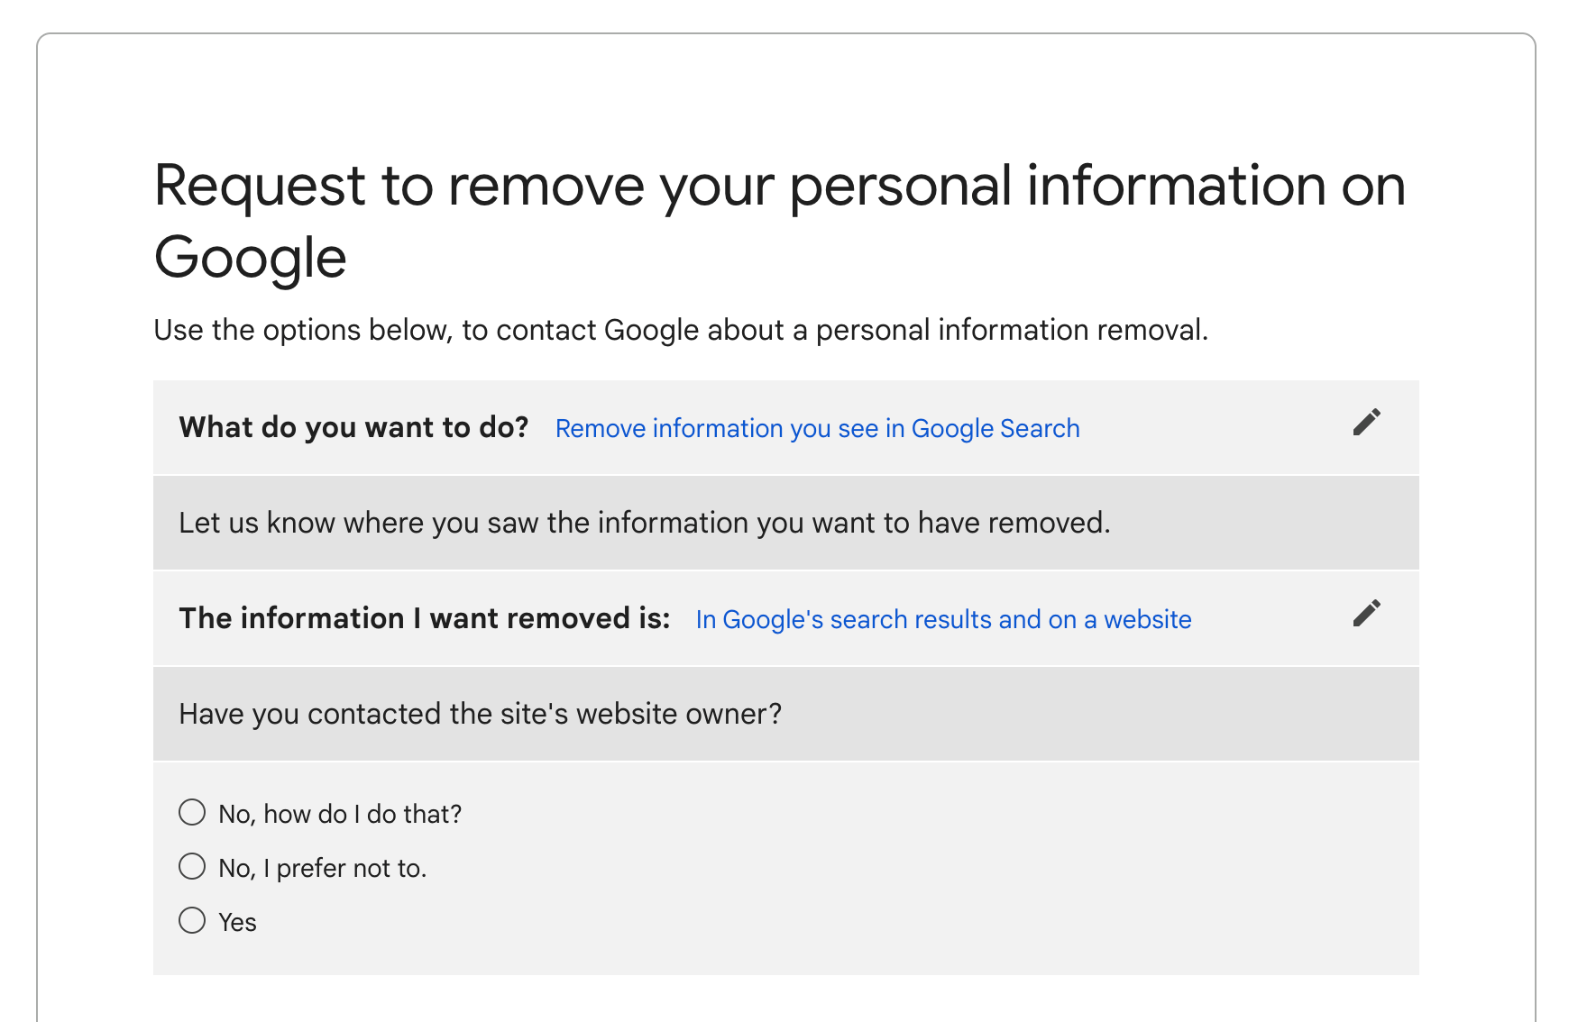This screenshot has height=1022, width=1578.
Task: Select the 'No, how do I do that?' radio button
Action: 192,812
